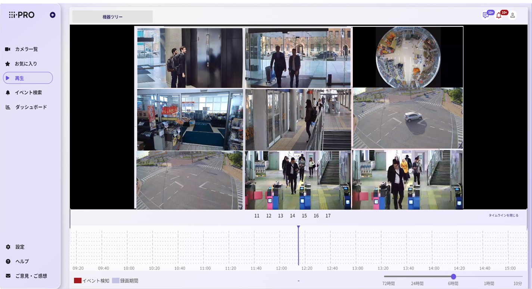
Task: Click the chat messages icon with badge
Action: click(x=486, y=15)
